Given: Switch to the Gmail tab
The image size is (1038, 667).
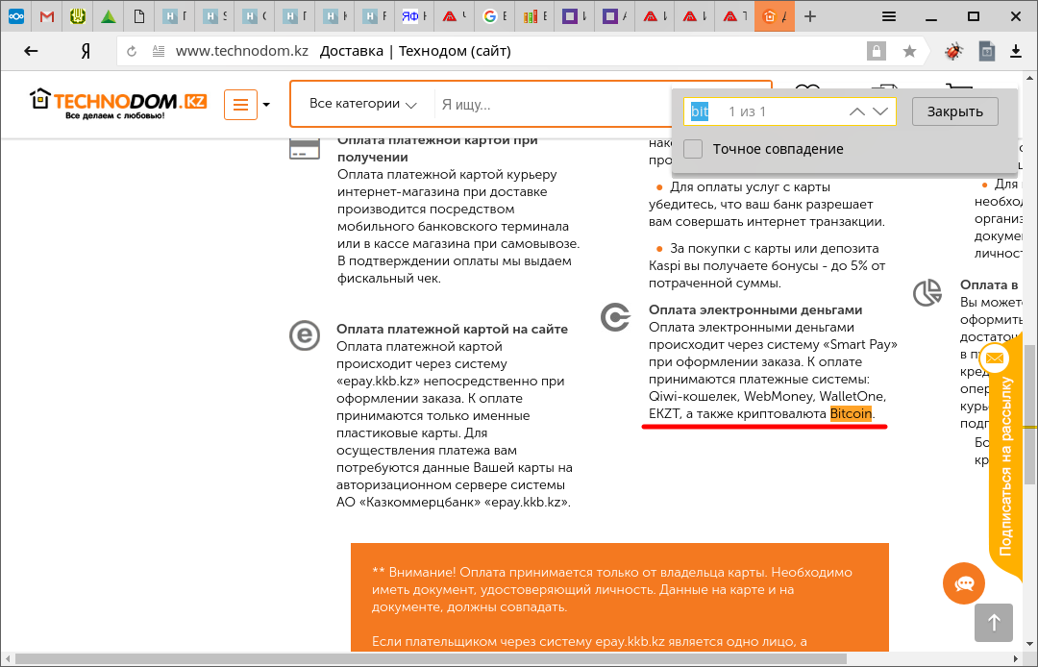Looking at the screenshot, I should click(x=47, y=16).
